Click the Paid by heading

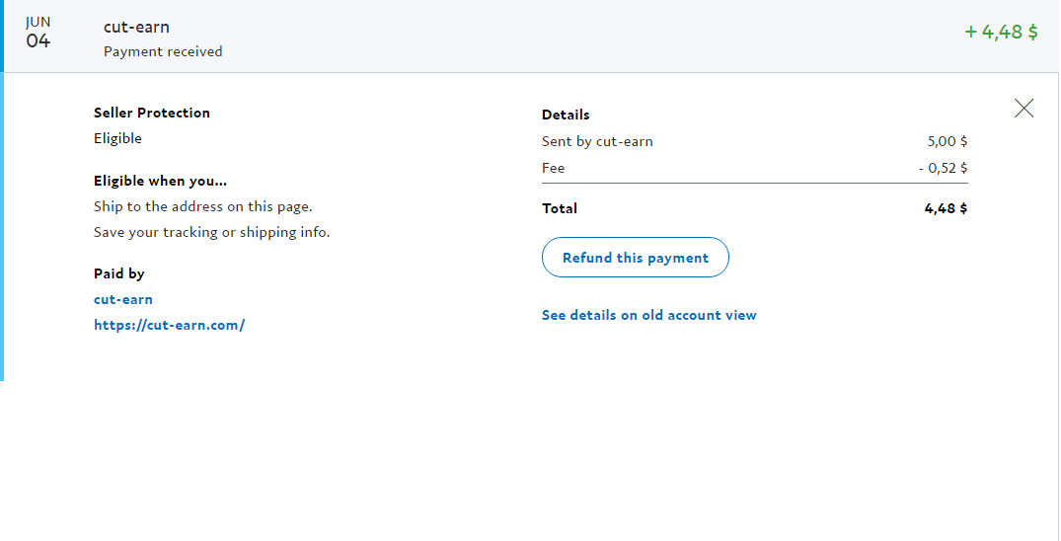118,273
